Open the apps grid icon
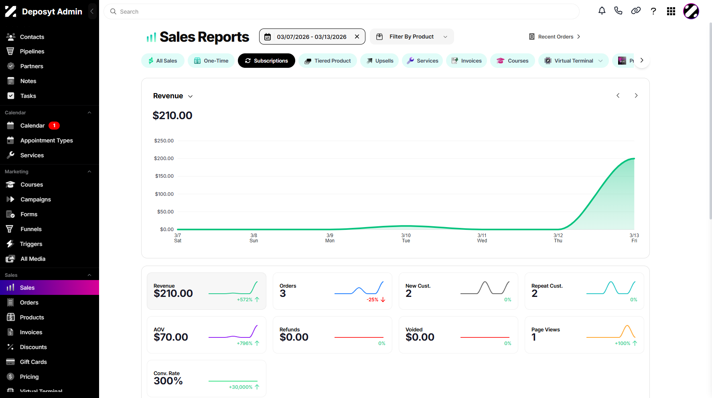Viewport: 712px width, 398px height. [671, 11]
